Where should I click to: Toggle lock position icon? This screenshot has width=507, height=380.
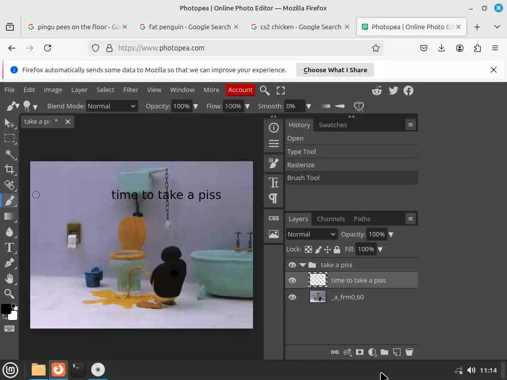(327, 249)
